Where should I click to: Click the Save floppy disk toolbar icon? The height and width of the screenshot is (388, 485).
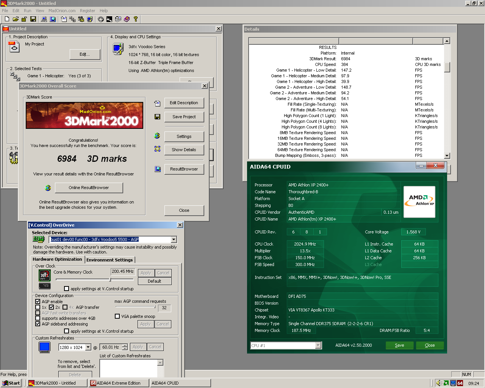pos(33,19)
